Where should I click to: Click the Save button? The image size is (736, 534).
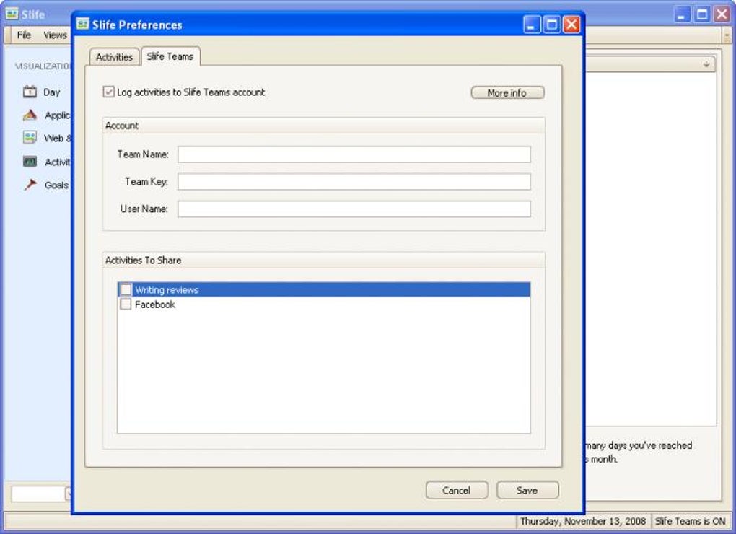tap(527, 491)
